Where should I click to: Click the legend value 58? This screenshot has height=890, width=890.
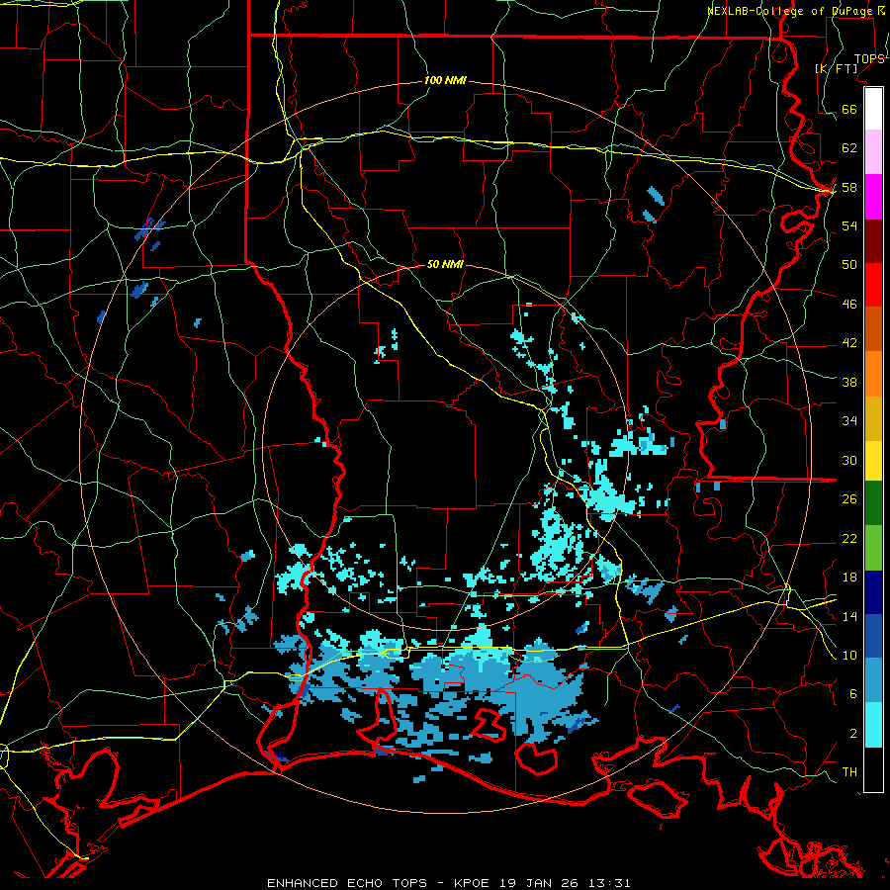tap(849, 187)
